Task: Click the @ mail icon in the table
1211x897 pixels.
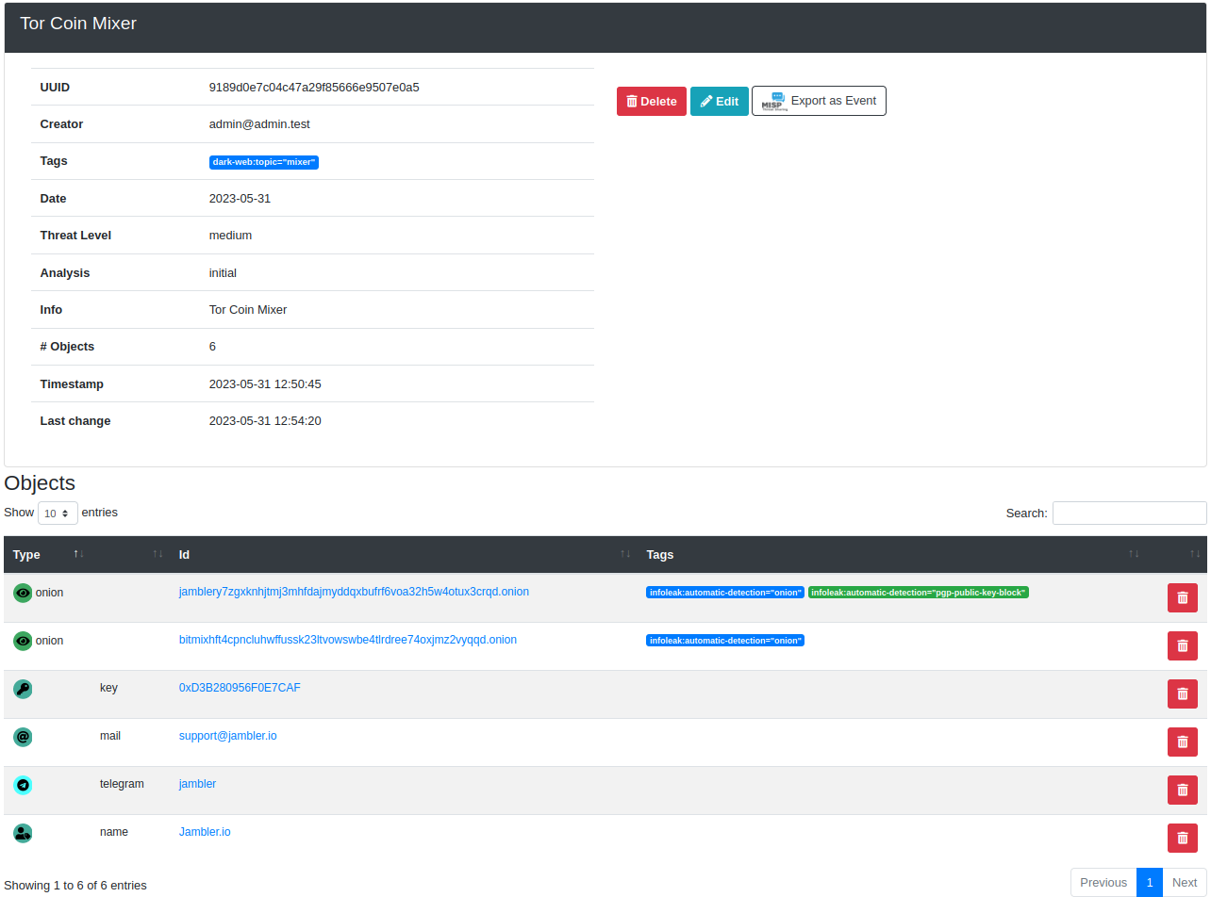Action: (23, 737)
